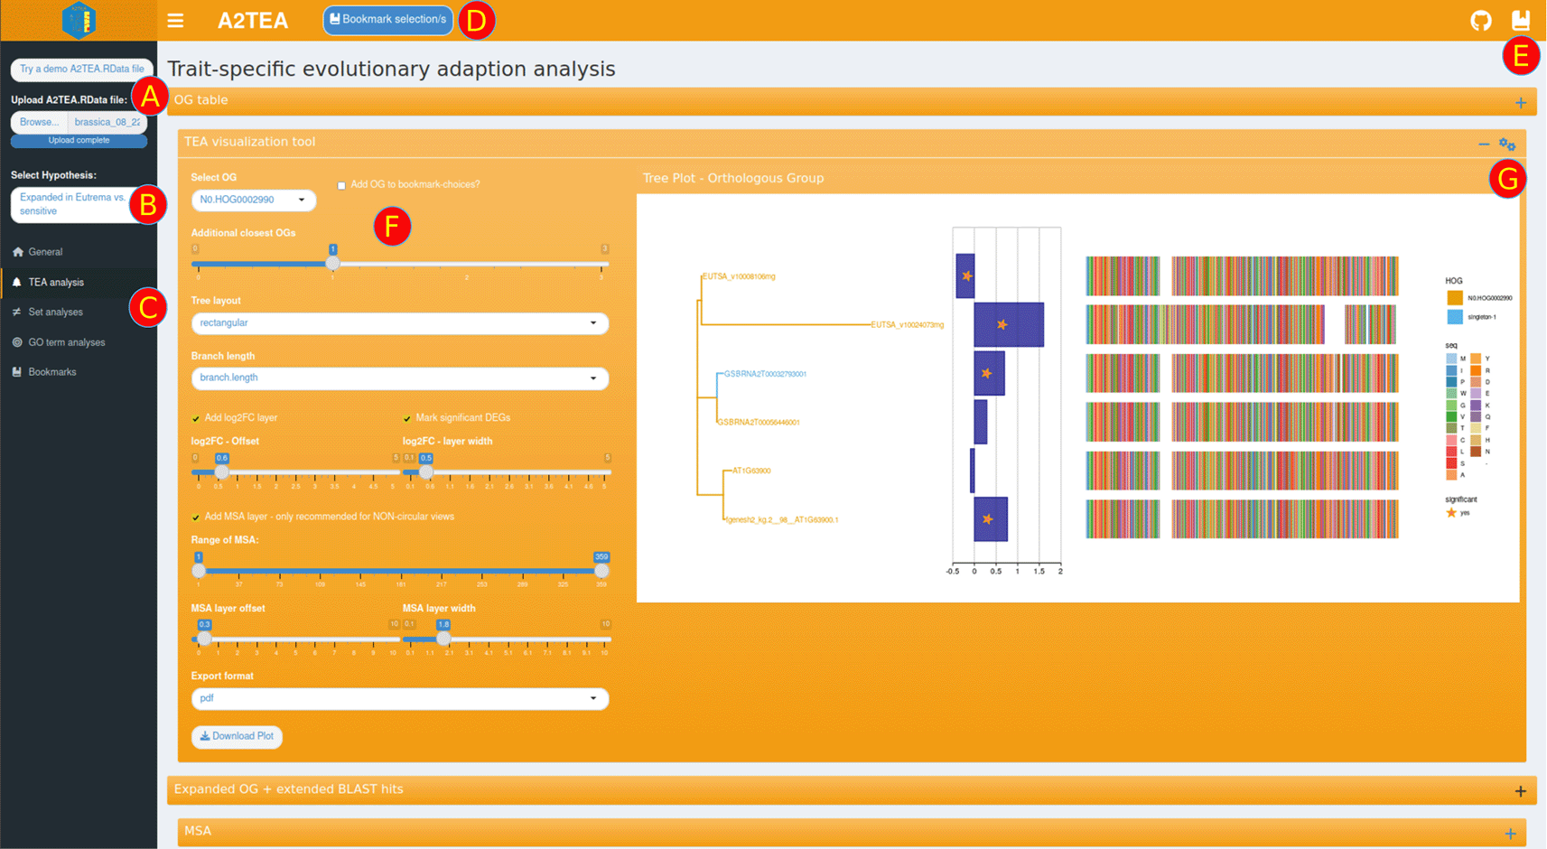Click the A2TEA hexagon logo
The height and width of the screenshot is (849, 1547).
pos(79,20)
